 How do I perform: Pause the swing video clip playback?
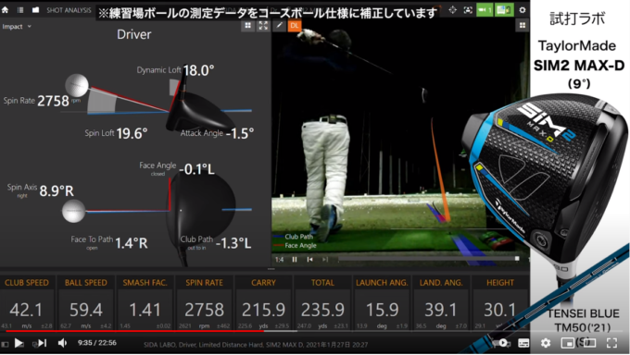(295, 260)
